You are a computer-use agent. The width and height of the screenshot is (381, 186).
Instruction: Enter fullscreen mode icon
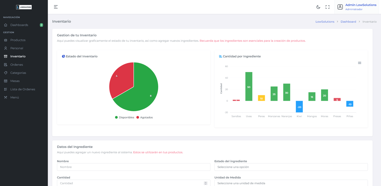[x=328, y=7]
